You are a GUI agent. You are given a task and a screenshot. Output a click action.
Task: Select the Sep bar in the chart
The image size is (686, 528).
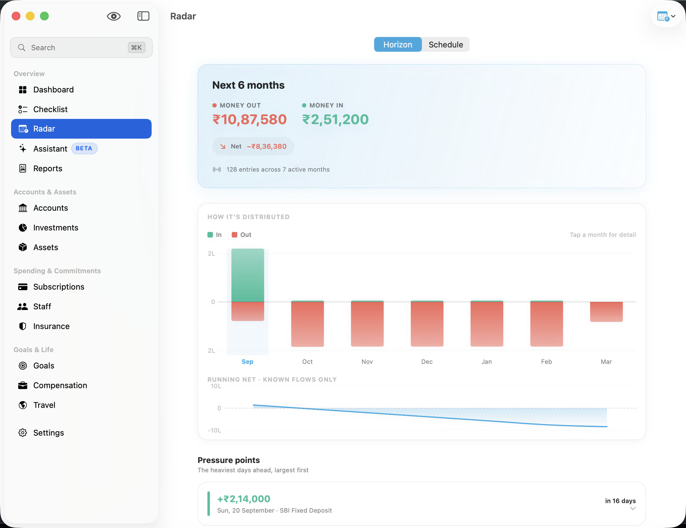[247, 285]
